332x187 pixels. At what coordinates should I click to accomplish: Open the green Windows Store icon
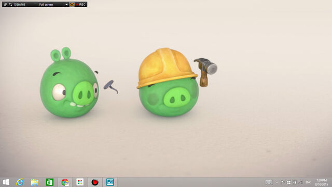pyautogui.click(x=50, y=182)
